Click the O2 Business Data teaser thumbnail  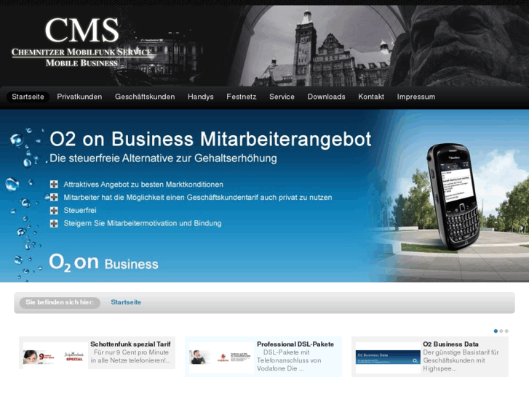coord(388,357)
